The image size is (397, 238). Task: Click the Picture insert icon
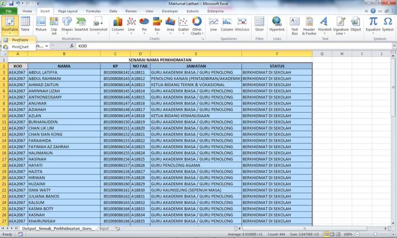click(41, 24)
